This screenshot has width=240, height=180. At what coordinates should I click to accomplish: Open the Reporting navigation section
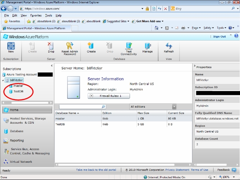pyautogui.click(x=27, y=141)
